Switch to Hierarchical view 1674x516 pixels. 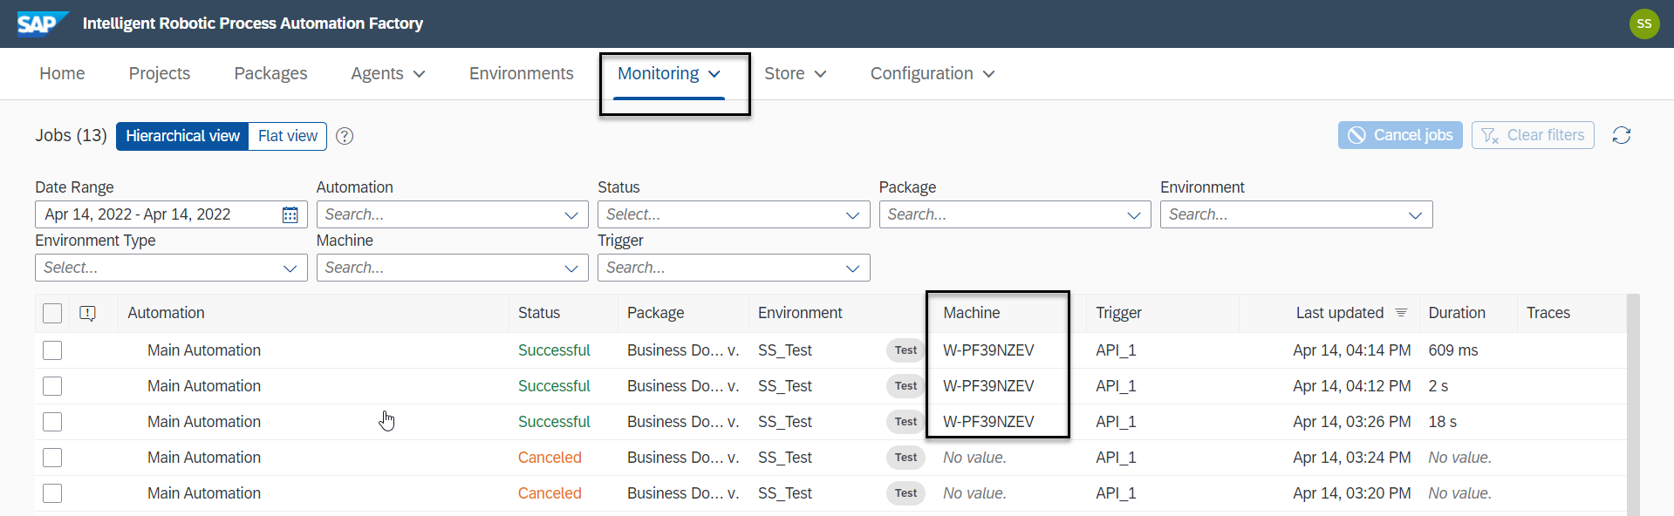click(182, 136)
